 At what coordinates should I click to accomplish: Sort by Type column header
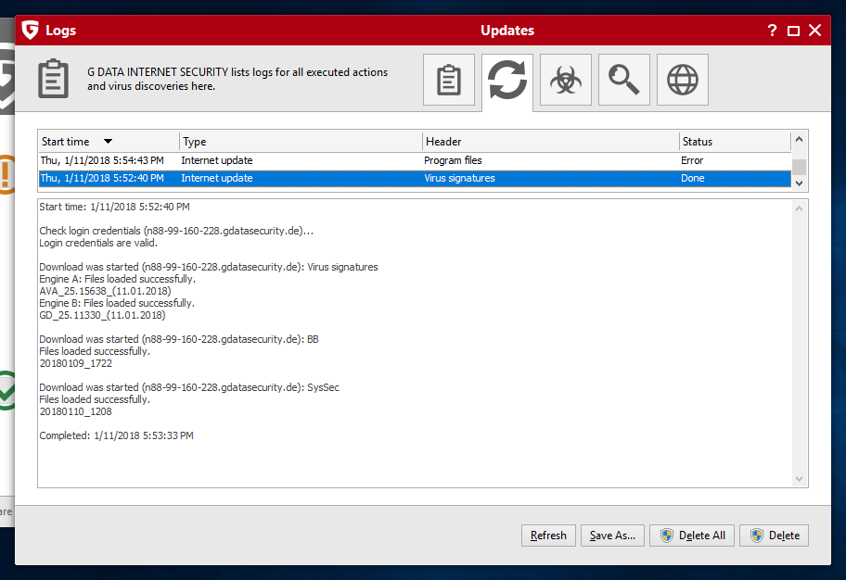[301, 141]
